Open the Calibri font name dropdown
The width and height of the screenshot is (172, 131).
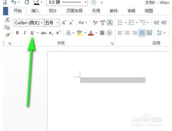42,23
